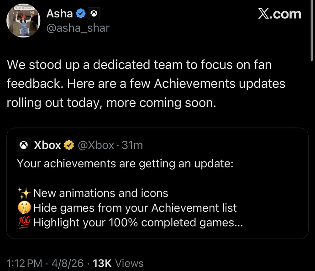Click the 31m timestamp of quoted post

point(132,145)
